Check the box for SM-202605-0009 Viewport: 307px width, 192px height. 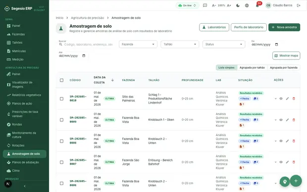61,120
